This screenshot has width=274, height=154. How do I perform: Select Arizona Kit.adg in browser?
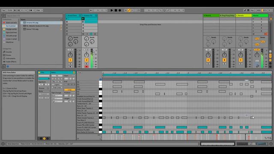pos(42,23)
